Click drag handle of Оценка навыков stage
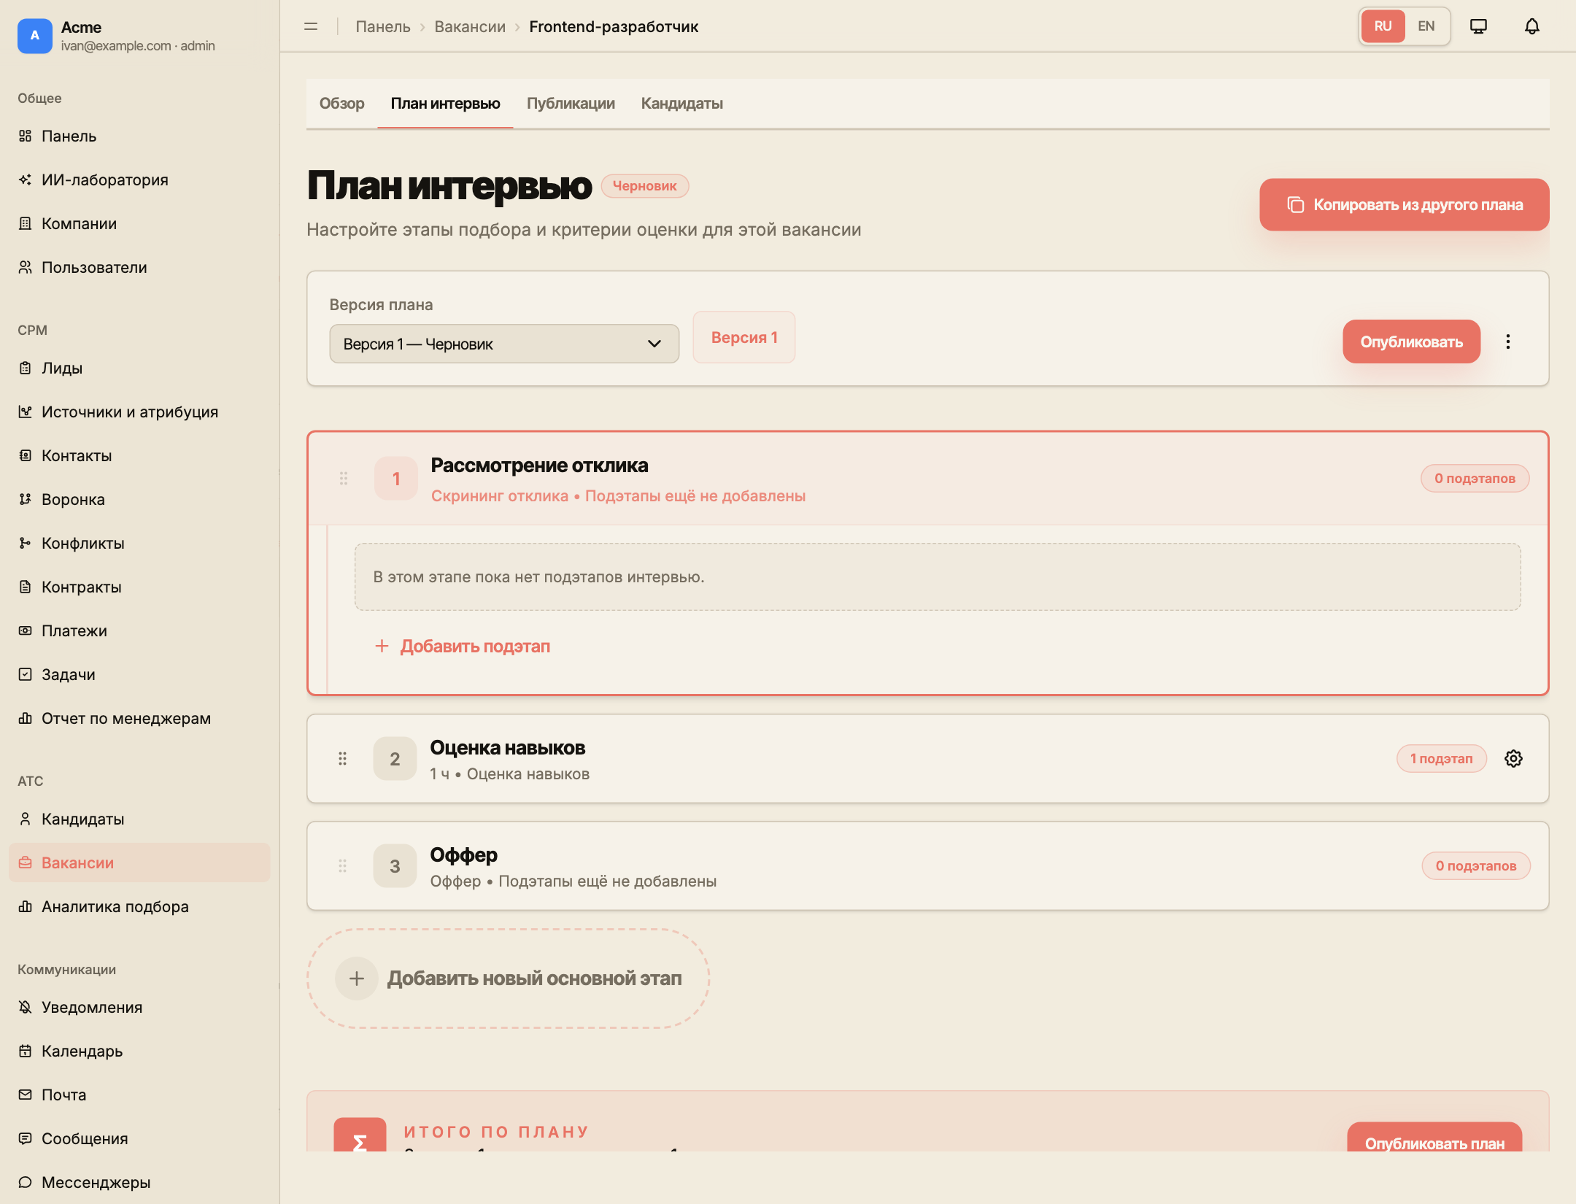The height and width of the screenshot is (1204, 1576). tap(342, 759)
